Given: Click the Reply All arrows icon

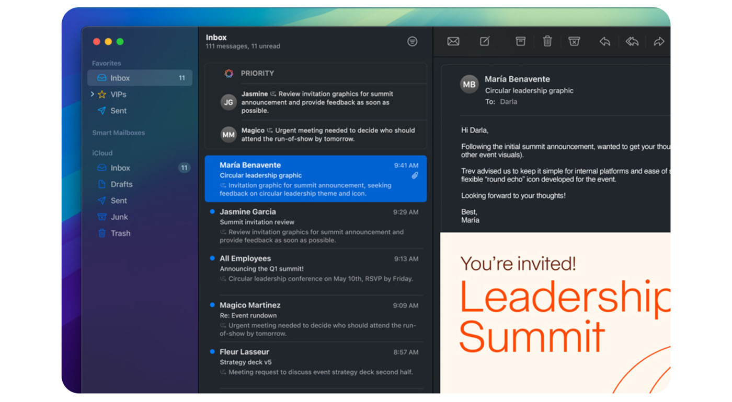Looking at the screenshot, I should (632, 41).
